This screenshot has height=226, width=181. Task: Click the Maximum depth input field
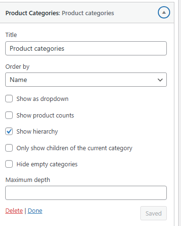click(86, 193)
